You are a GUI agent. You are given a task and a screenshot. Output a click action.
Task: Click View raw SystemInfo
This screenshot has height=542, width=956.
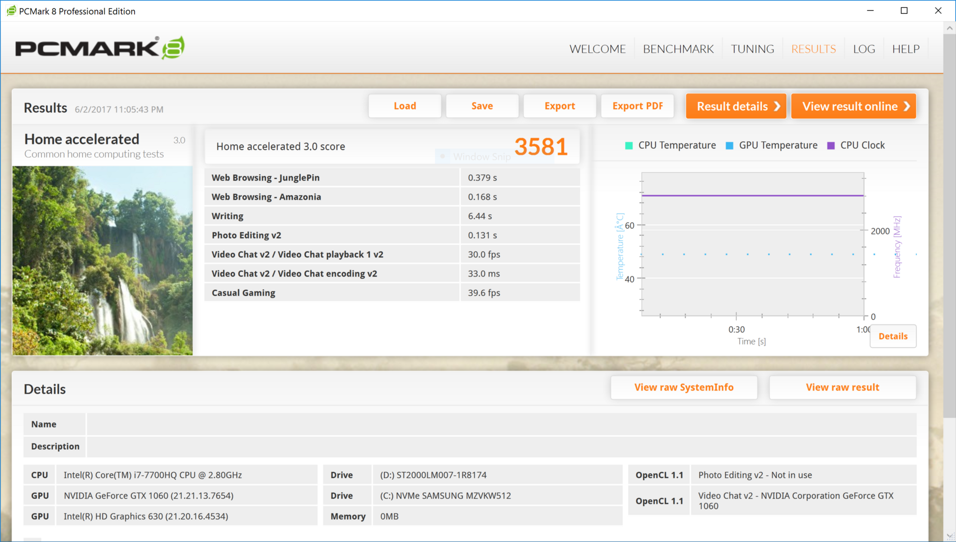pyautogui.click(x=684, y=388)
